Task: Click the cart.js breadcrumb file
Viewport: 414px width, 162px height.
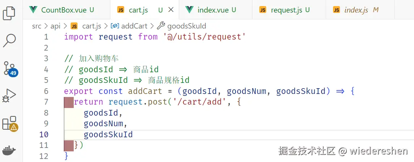Action: tap(91, 26)
